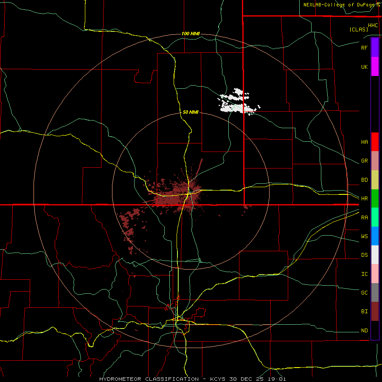Image resolution: width=382 pixels, height=382 pixels.
Task: Click the [CLAS] units label
Action: 359,29
